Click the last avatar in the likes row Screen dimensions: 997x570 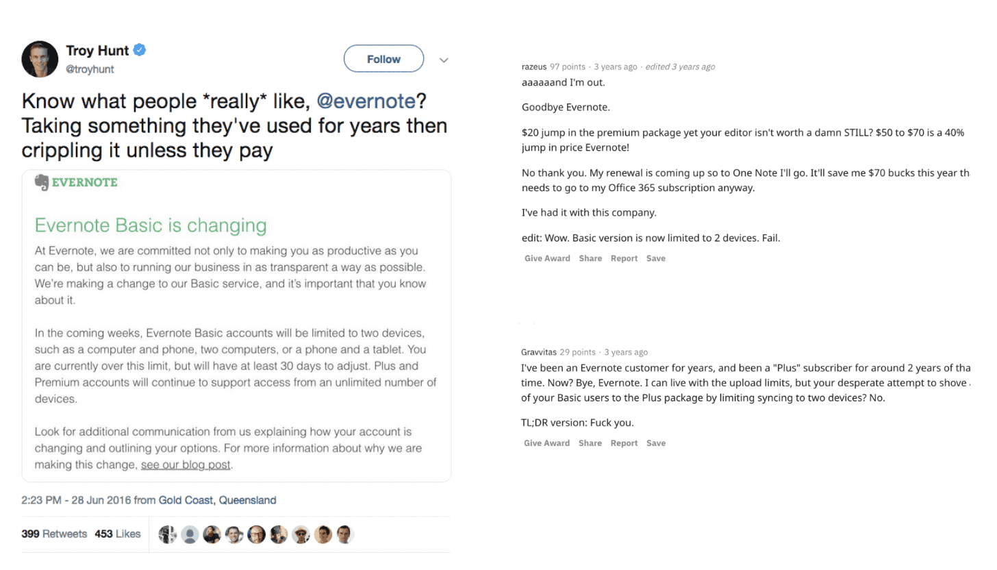346,534
